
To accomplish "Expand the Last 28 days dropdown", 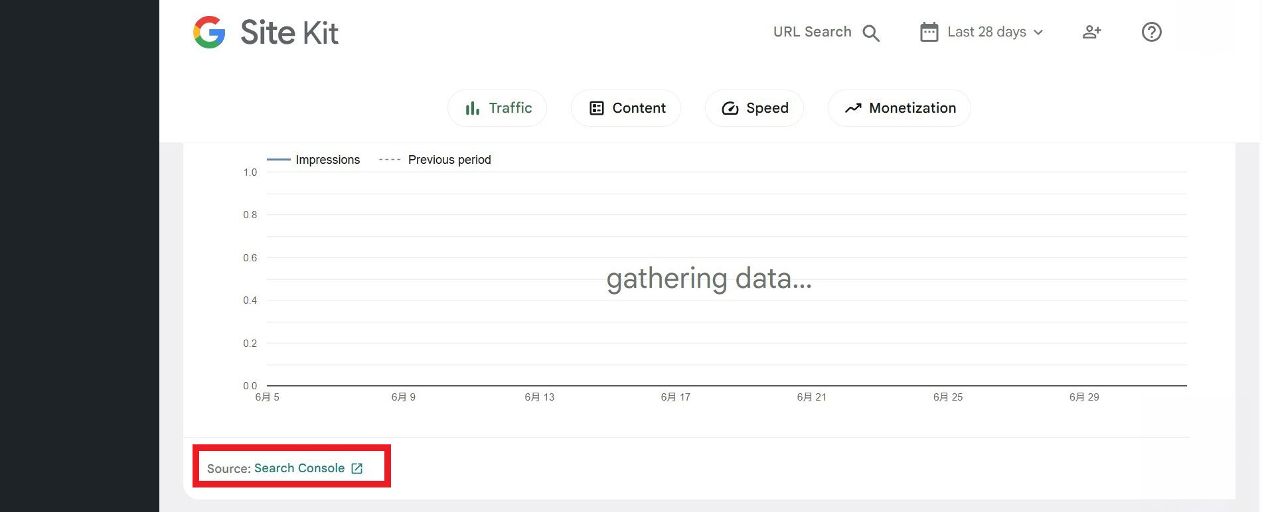I will 982,32.
